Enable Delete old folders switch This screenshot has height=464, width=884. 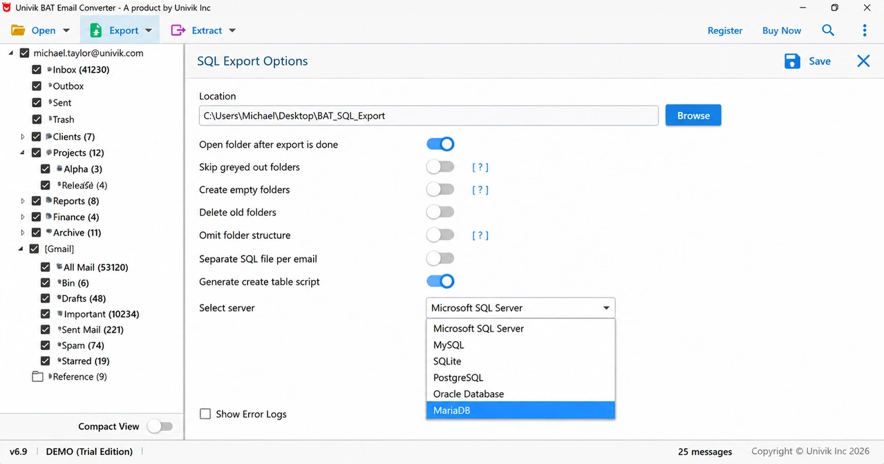[440, 212]
